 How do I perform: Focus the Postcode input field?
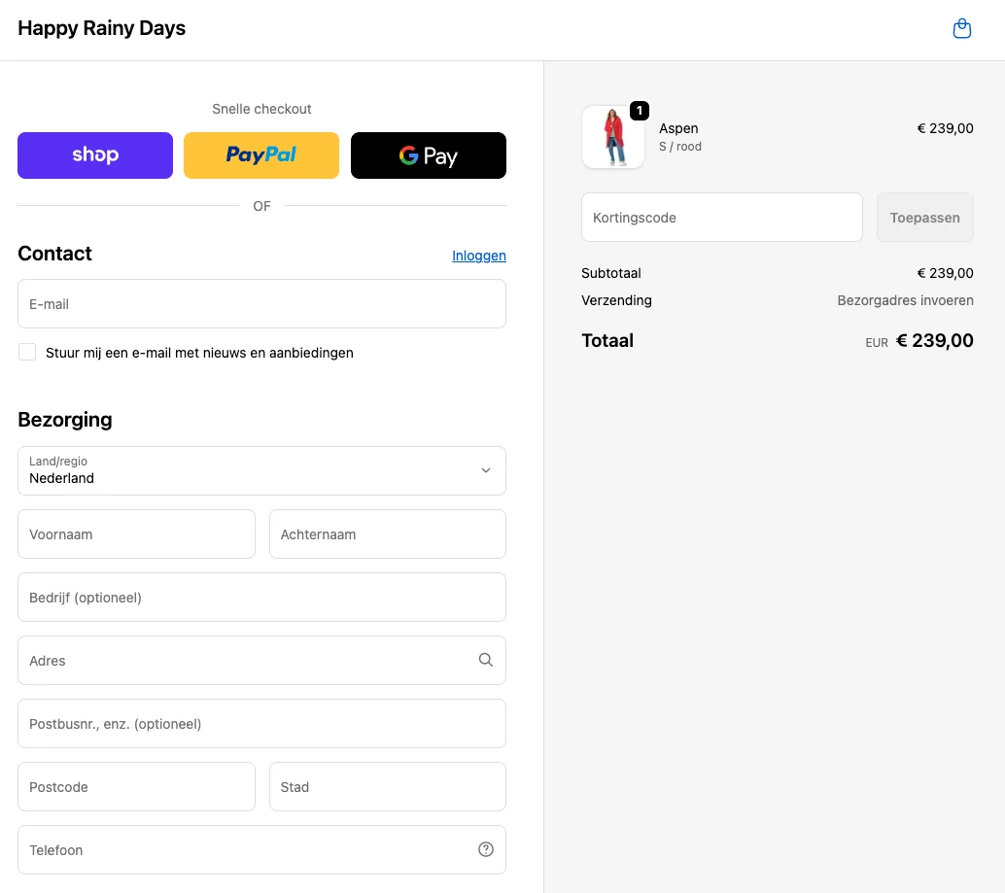(136, 787)
